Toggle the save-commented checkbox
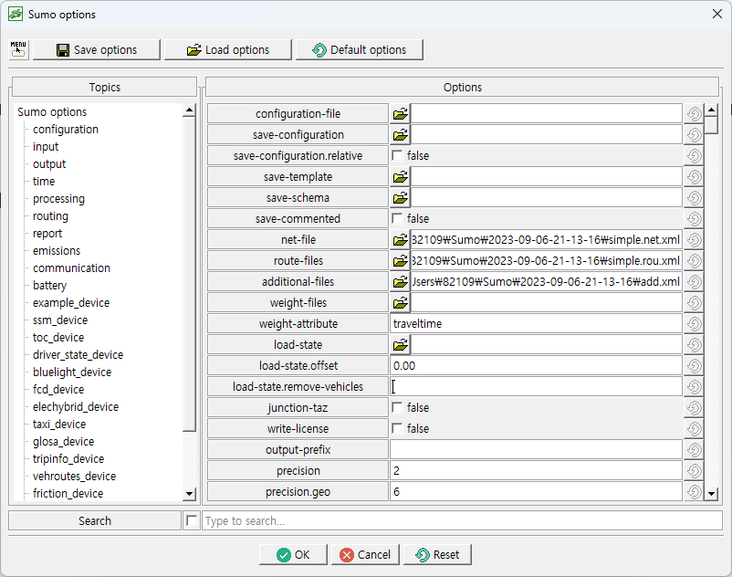This screenshot has width=732, height=577. (397, 218)
